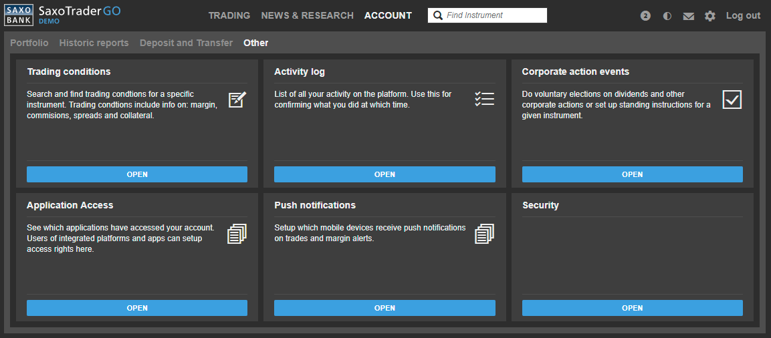Toggle the light/dark contrast theme icon
Image resolution: width=771 pixels, height=338 pixels.
[667, 16]
